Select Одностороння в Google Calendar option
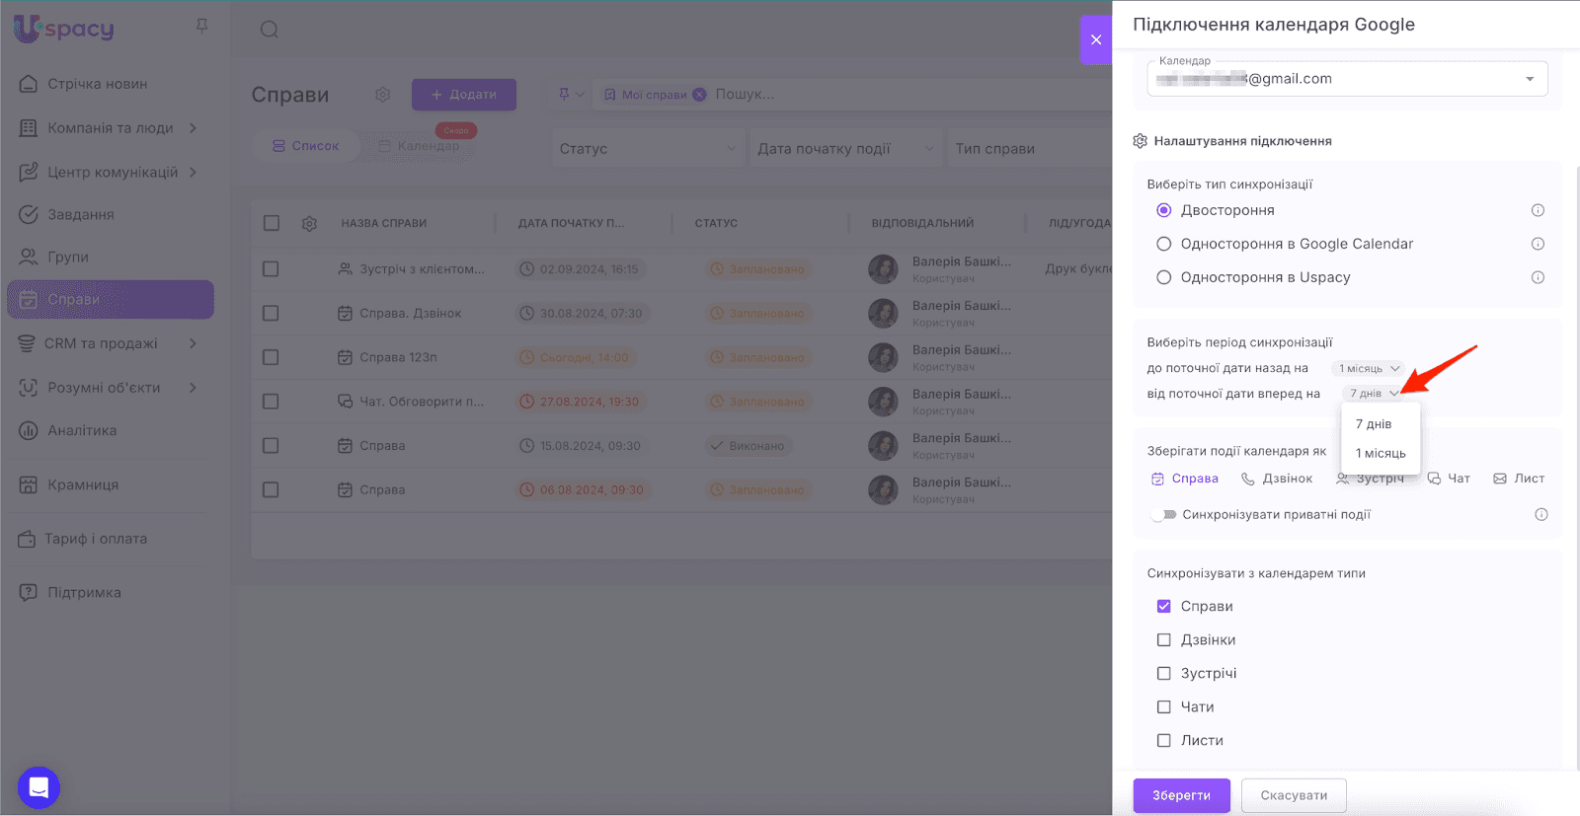 point(1164,244)
